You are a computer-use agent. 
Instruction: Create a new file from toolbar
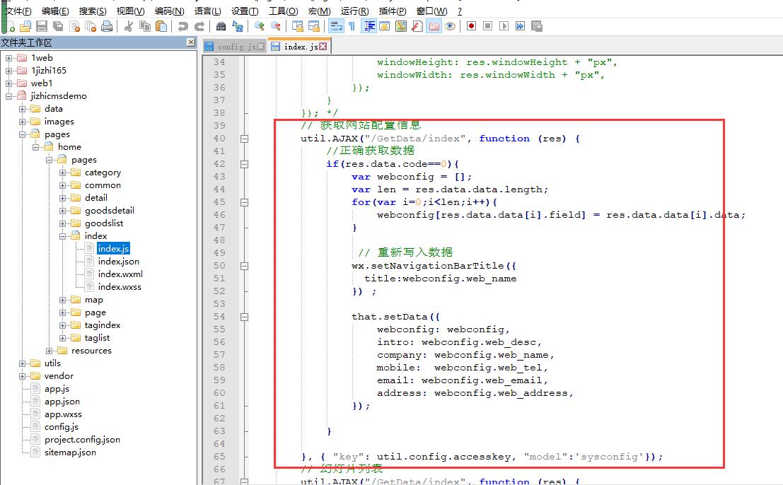tap(11, 26)
